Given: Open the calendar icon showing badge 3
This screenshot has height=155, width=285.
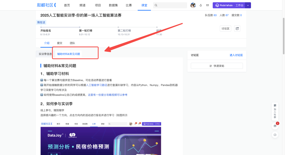Looking at the screenshot, I should pos(275,126).
